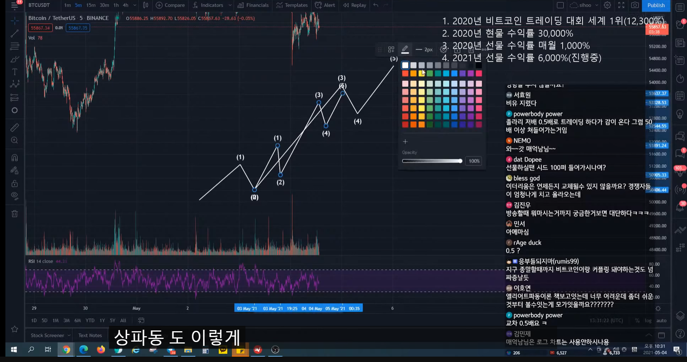687x362 pixels.
Task: Click the 100% opacity value field
Action: 474,161
